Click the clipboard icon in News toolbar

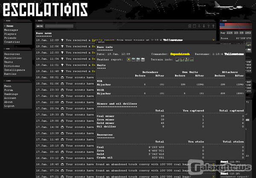click(x=194, y=26)
